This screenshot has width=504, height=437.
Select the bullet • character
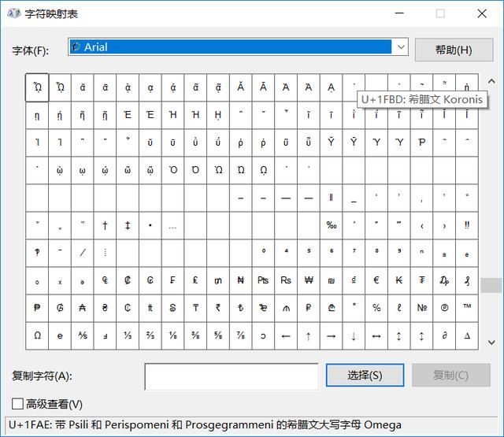tap(150, 225)
